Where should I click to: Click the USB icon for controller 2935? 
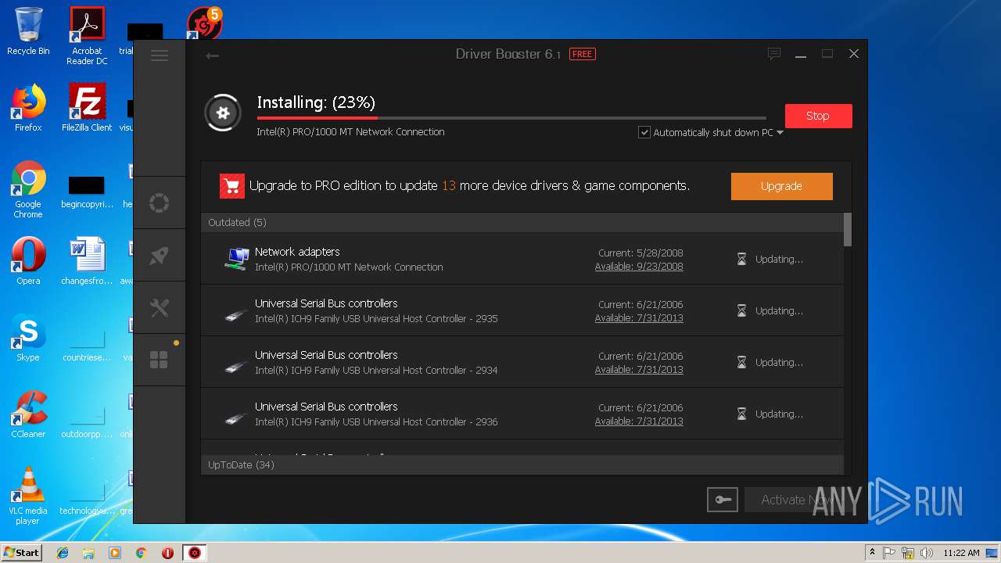[x=235, y=314]
